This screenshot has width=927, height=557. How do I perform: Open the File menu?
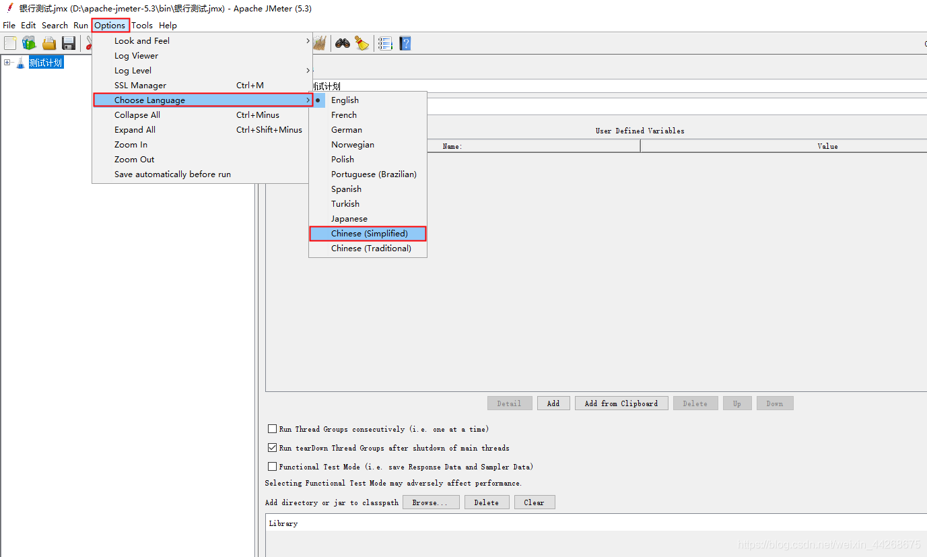point(9,26)
